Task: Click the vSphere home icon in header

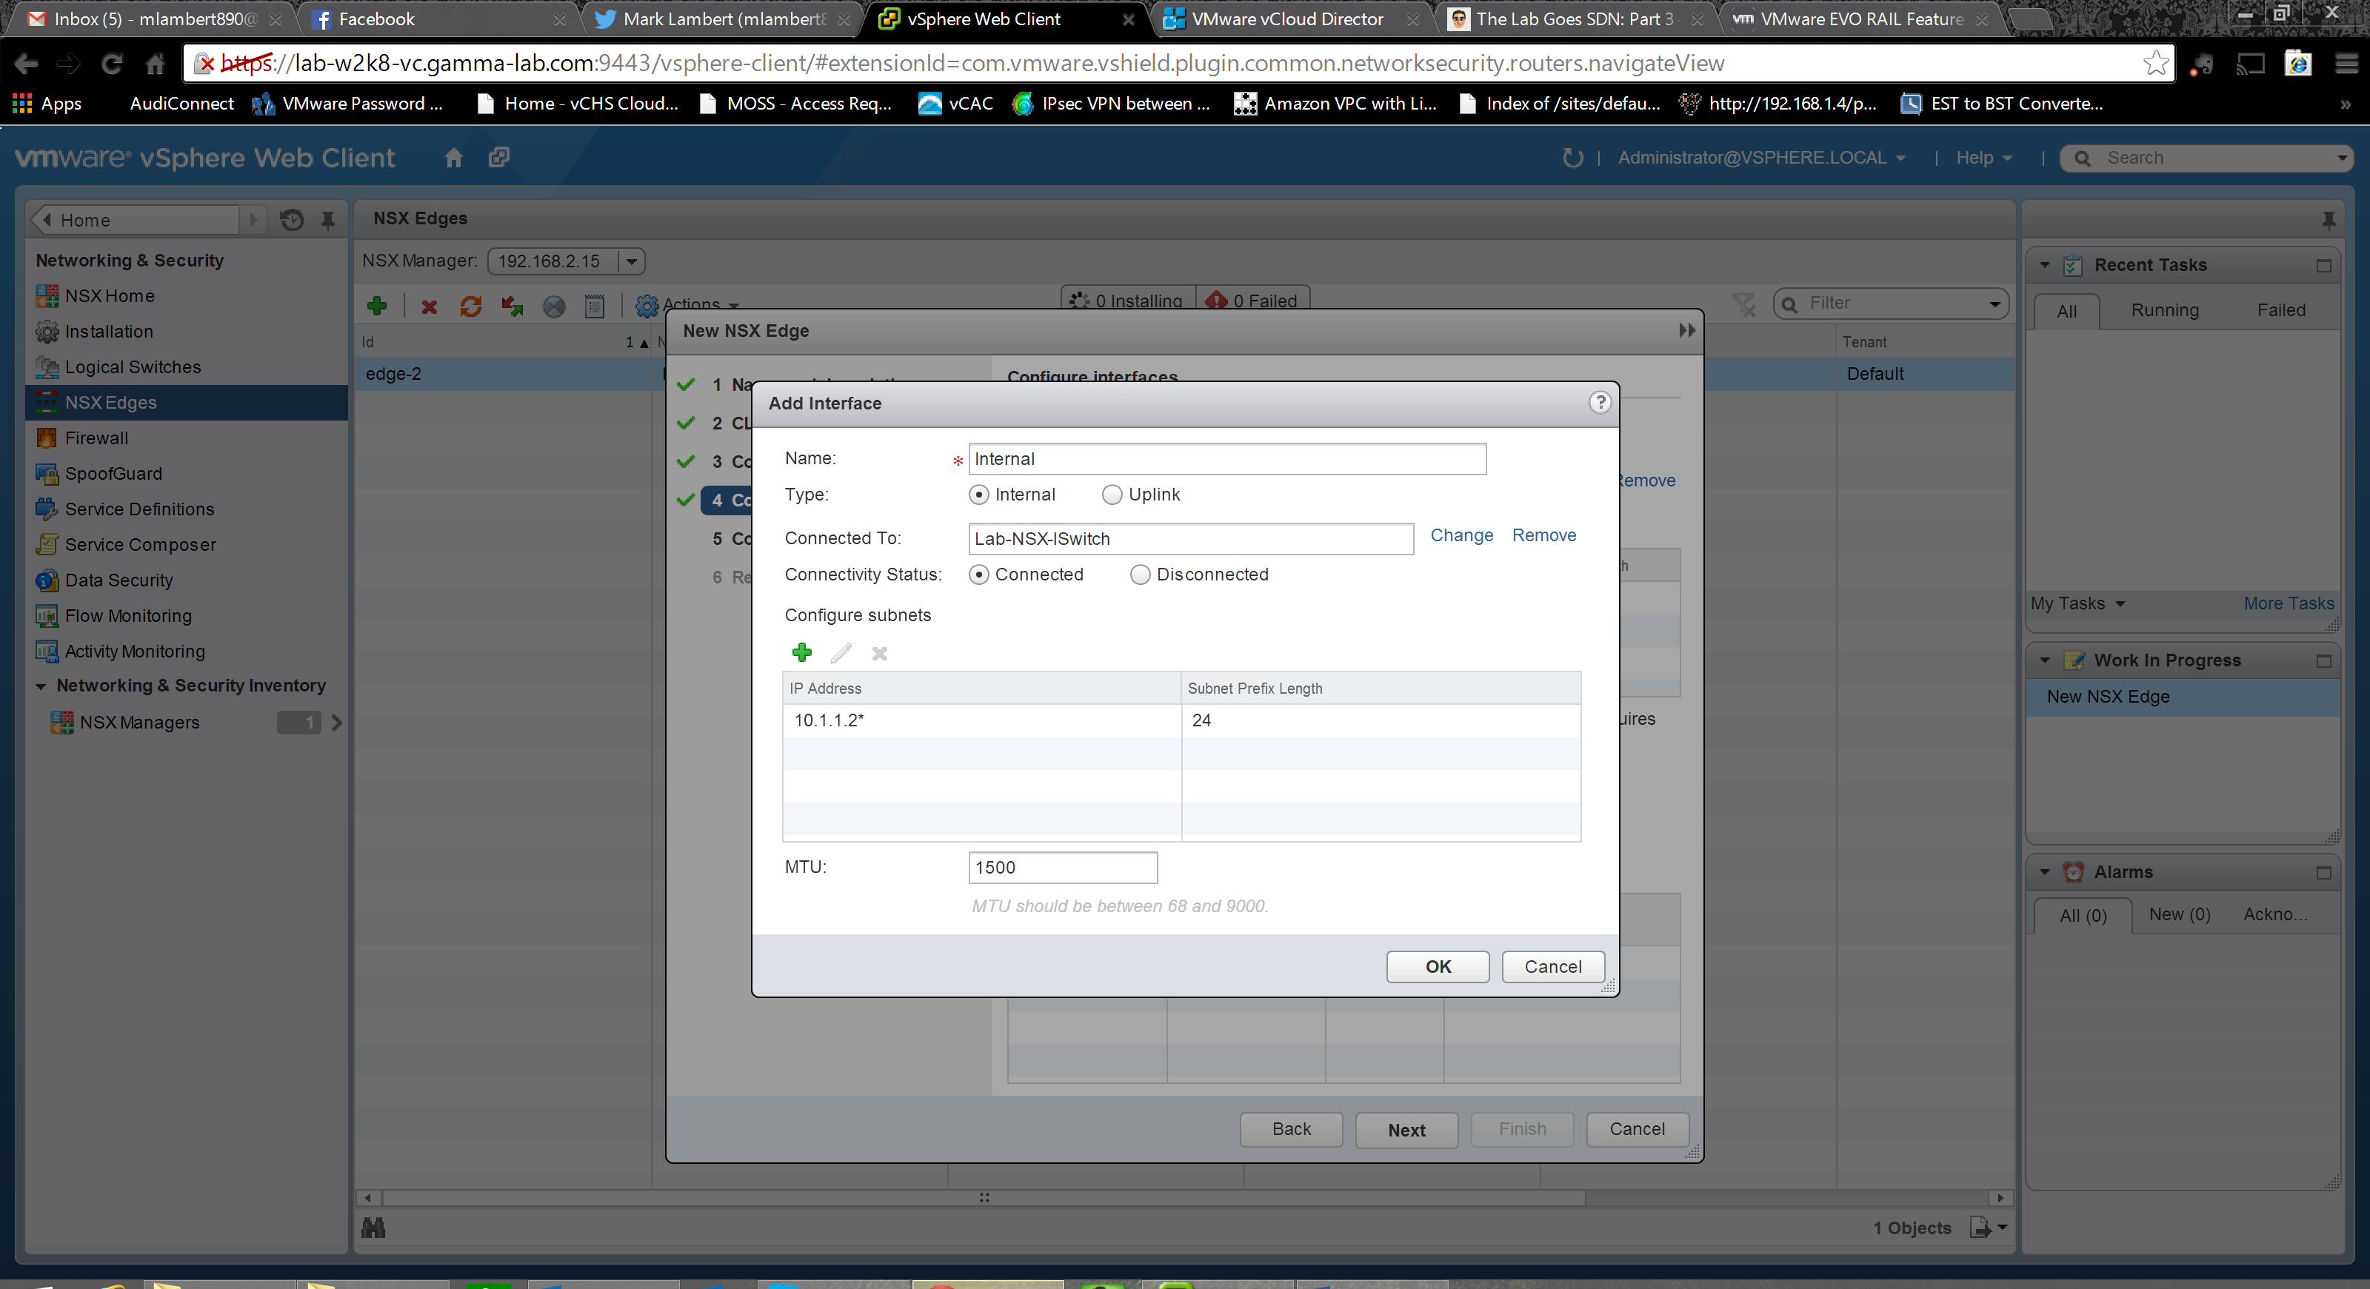Action: point(453,157)
